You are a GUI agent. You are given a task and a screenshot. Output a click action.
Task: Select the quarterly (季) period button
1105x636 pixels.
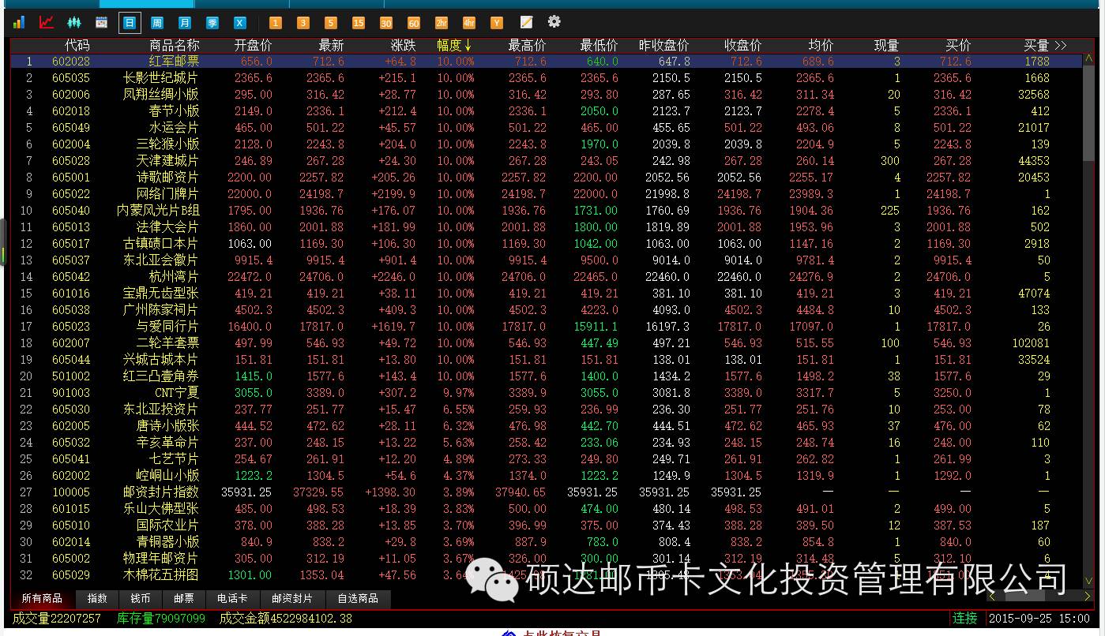pyautogui.click(x=212, y=23)
